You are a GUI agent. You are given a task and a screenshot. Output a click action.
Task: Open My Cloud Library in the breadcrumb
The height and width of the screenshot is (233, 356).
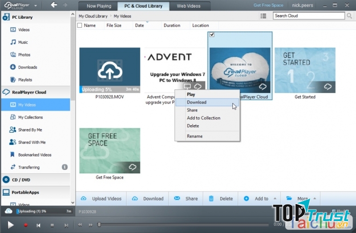[x=93, y=16]
